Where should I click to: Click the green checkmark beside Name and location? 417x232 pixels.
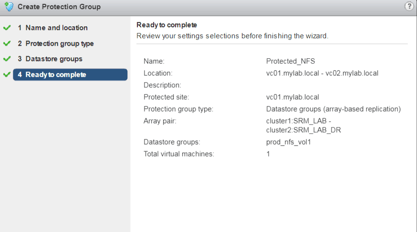click(x=7, y=28)
